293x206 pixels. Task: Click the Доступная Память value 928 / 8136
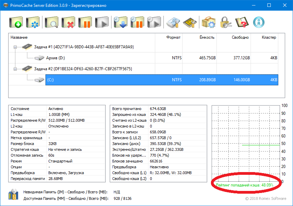click(x=123, y=198)
